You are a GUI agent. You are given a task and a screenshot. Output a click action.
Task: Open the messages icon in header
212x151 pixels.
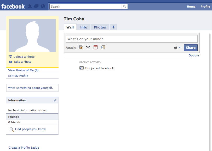coord(36,6)
